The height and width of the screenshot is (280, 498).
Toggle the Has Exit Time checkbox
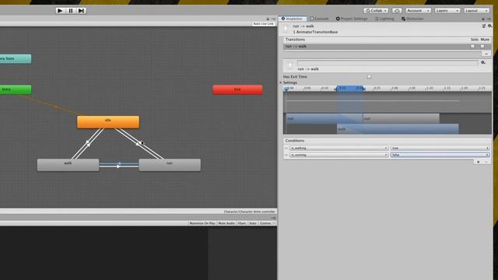point(369,77)
